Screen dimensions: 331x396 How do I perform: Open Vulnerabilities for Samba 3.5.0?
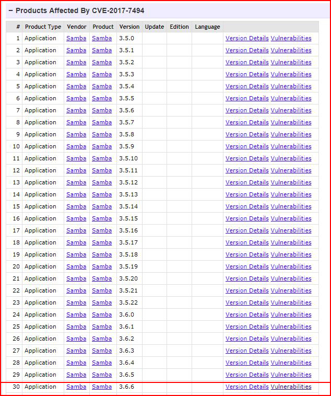pyautogui.click(x=291, y=38)
